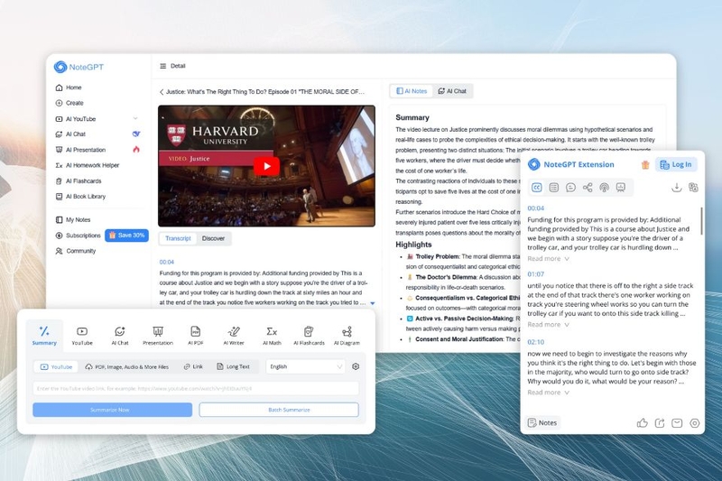The width and height of the screenshot is (722, 481).
Task: Toggle the Detail menu icon
Action: pyautogui.click(x=163, y=66)
